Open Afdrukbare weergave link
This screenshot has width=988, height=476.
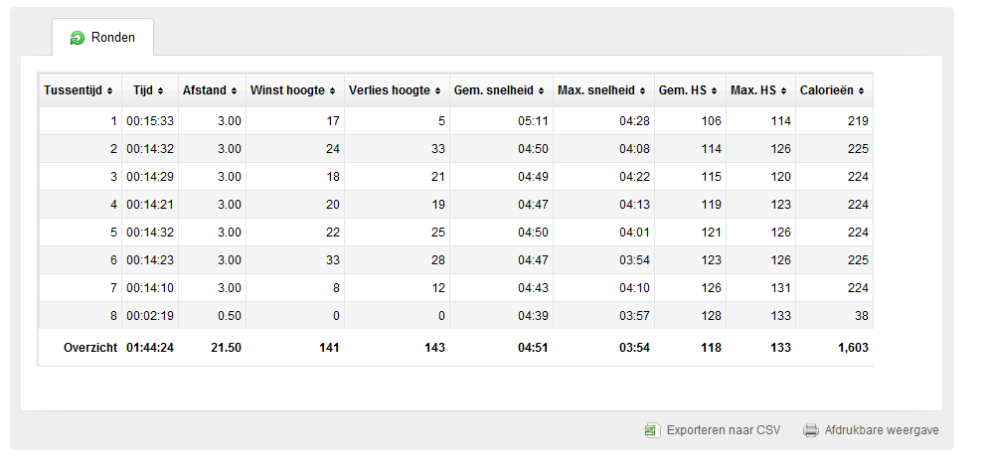pyautogui.click(x=882, y=430)
